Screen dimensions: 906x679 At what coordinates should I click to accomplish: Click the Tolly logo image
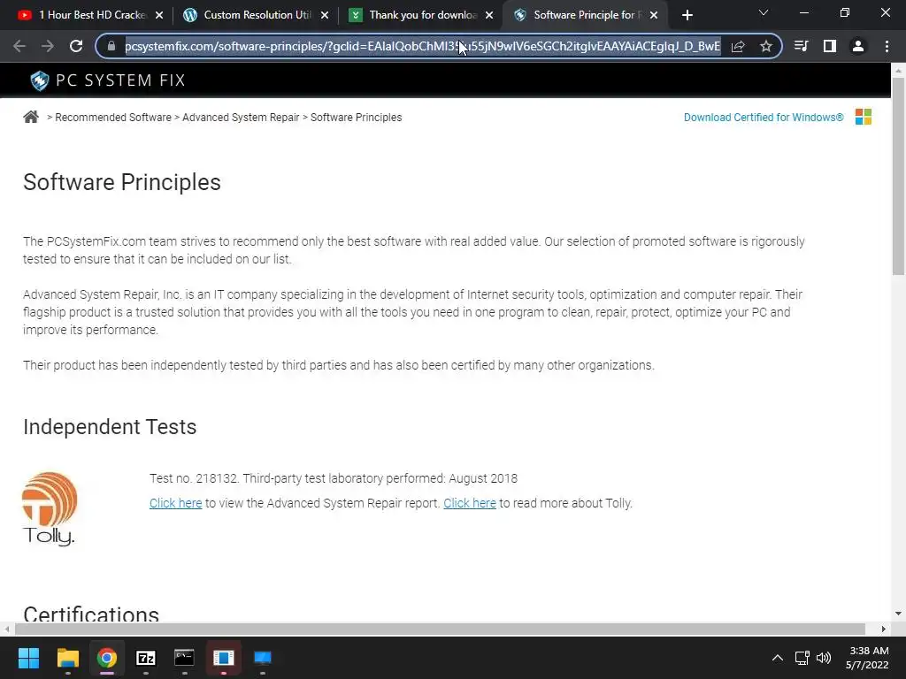point(50,508)
